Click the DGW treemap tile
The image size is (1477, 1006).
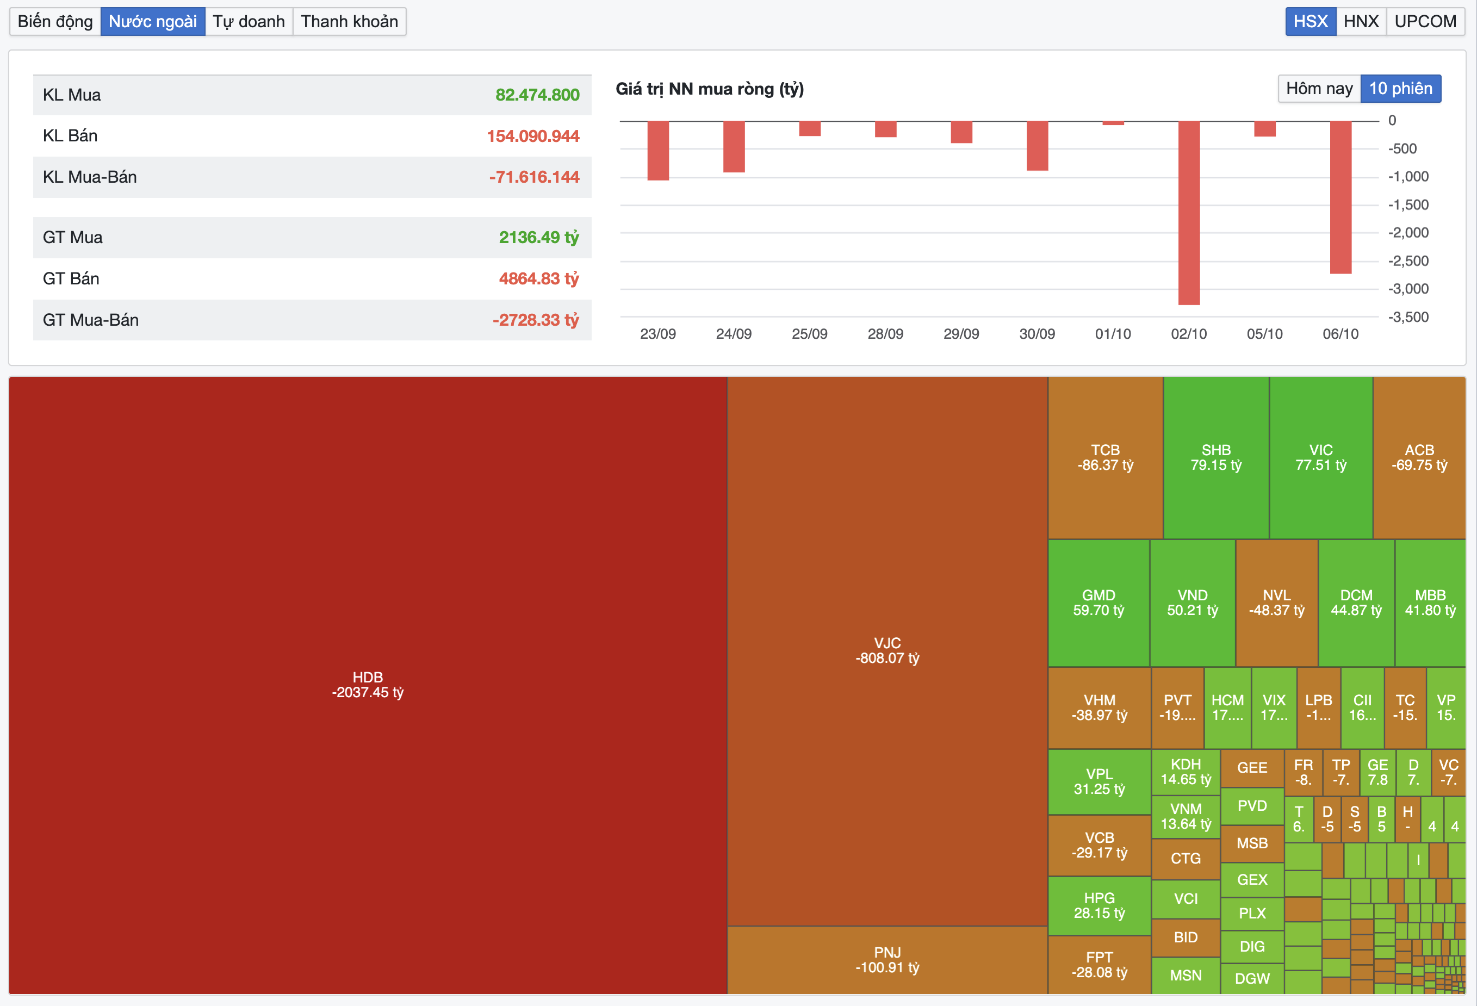click(1252, 979)
